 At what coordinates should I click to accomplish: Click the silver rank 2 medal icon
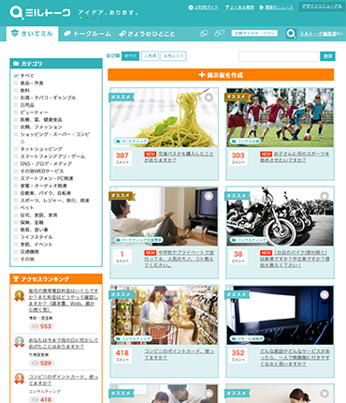20,342
